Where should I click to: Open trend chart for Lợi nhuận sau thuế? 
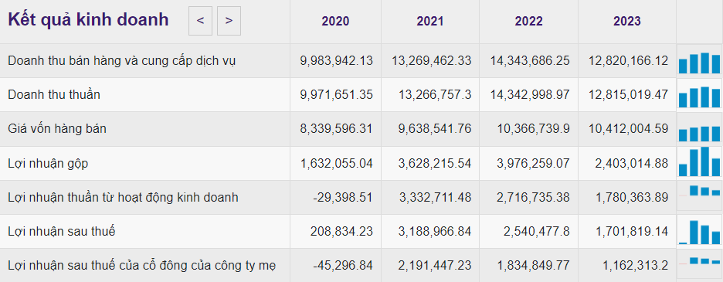(x=699, y=232)
